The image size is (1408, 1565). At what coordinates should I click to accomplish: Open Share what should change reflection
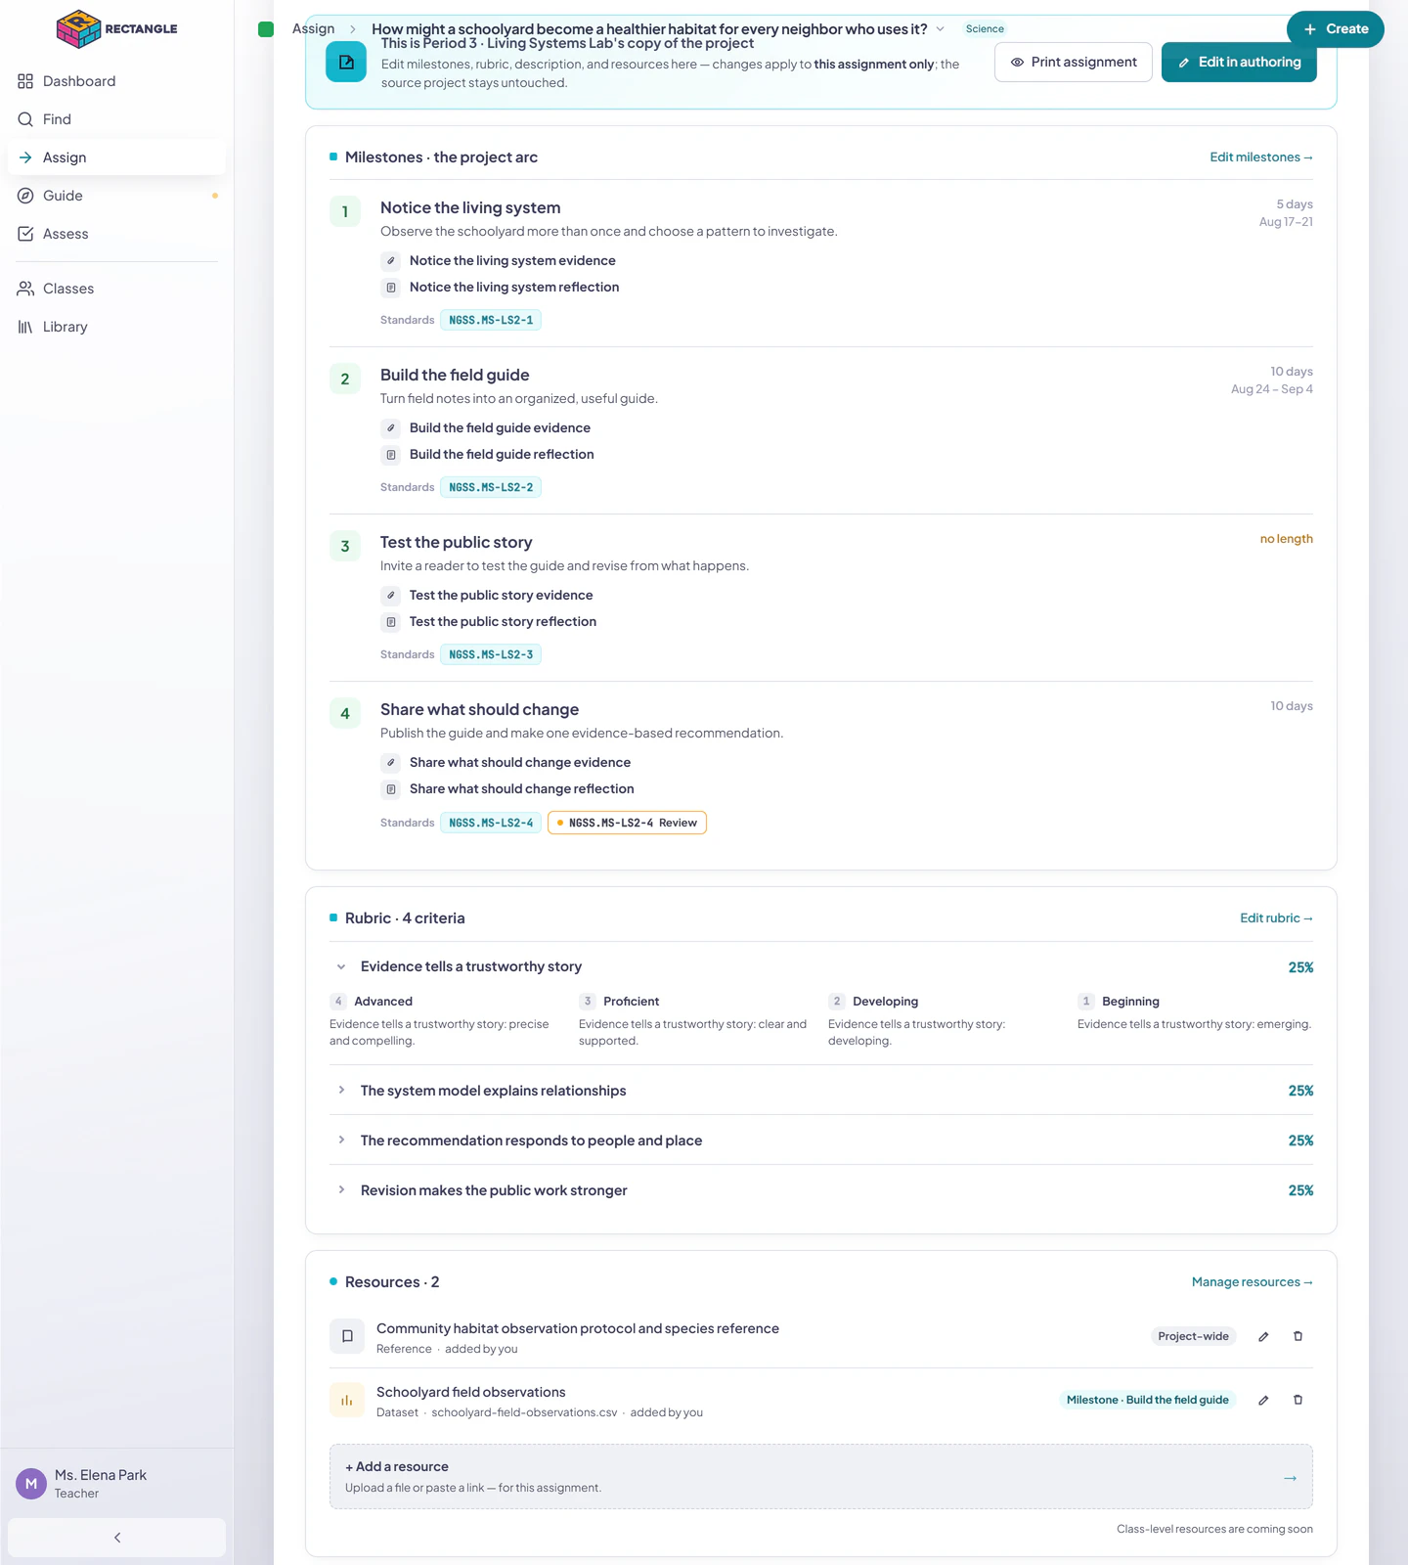click(521, 789)
